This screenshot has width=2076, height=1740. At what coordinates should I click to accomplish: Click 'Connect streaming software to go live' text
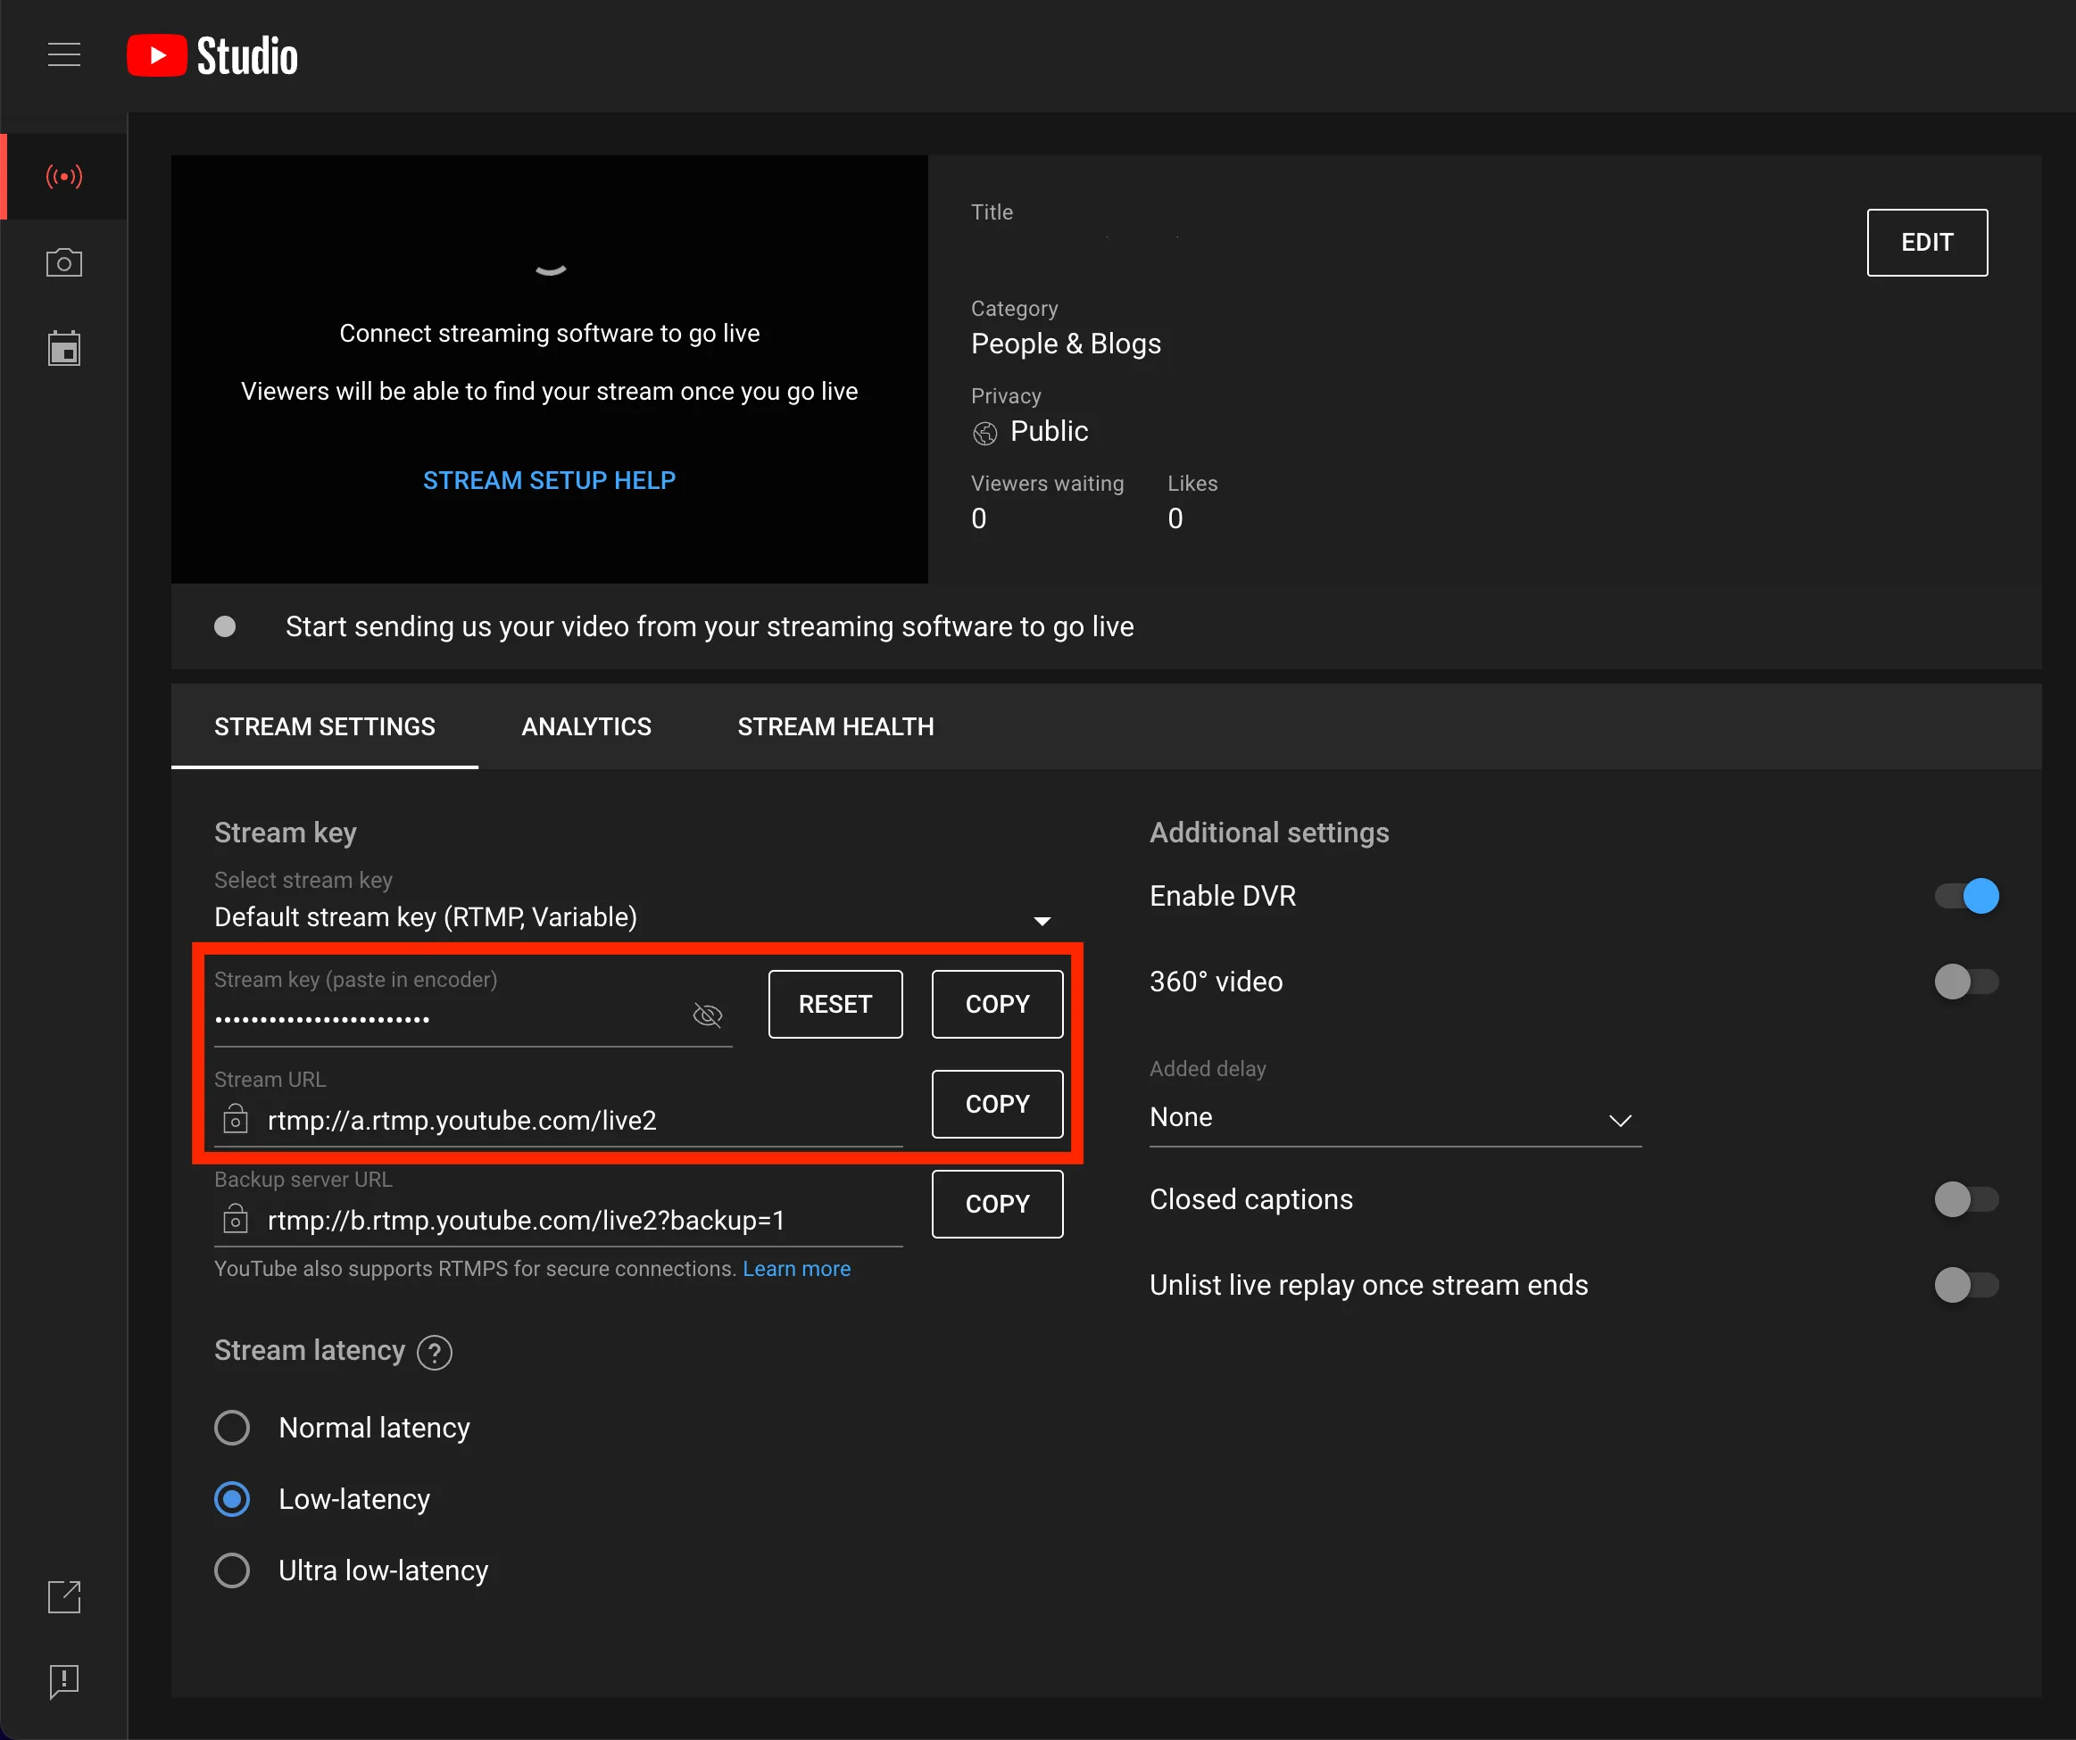[x=550, y=333]
